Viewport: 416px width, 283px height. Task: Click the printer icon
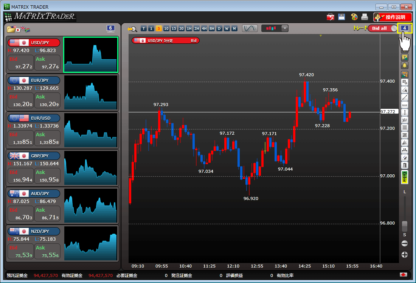click(365, 17)
